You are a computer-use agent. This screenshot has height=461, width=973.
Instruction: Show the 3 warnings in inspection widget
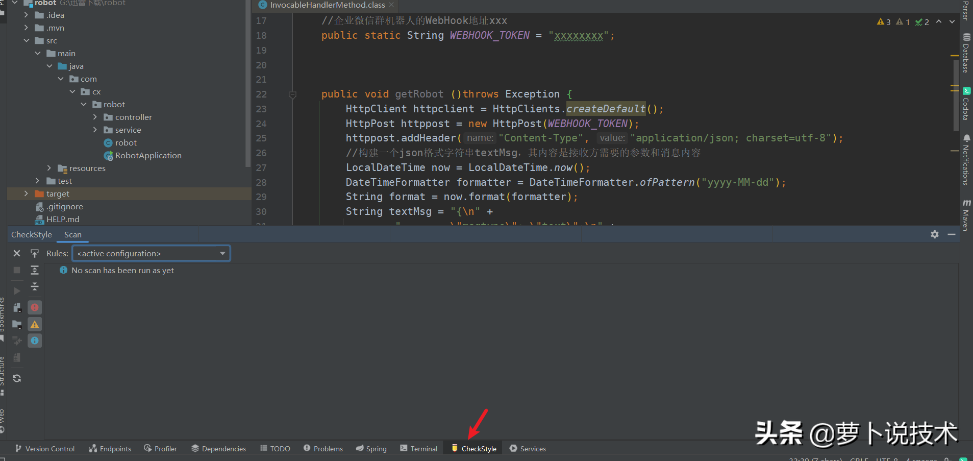884,22
